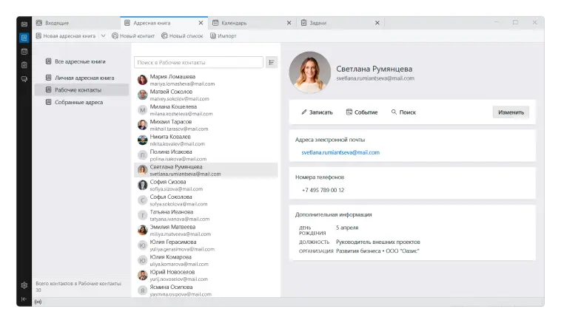Close the Адресная книга tab
The height and width of the screenshot is (323, 561).
(x=201, y=23)
